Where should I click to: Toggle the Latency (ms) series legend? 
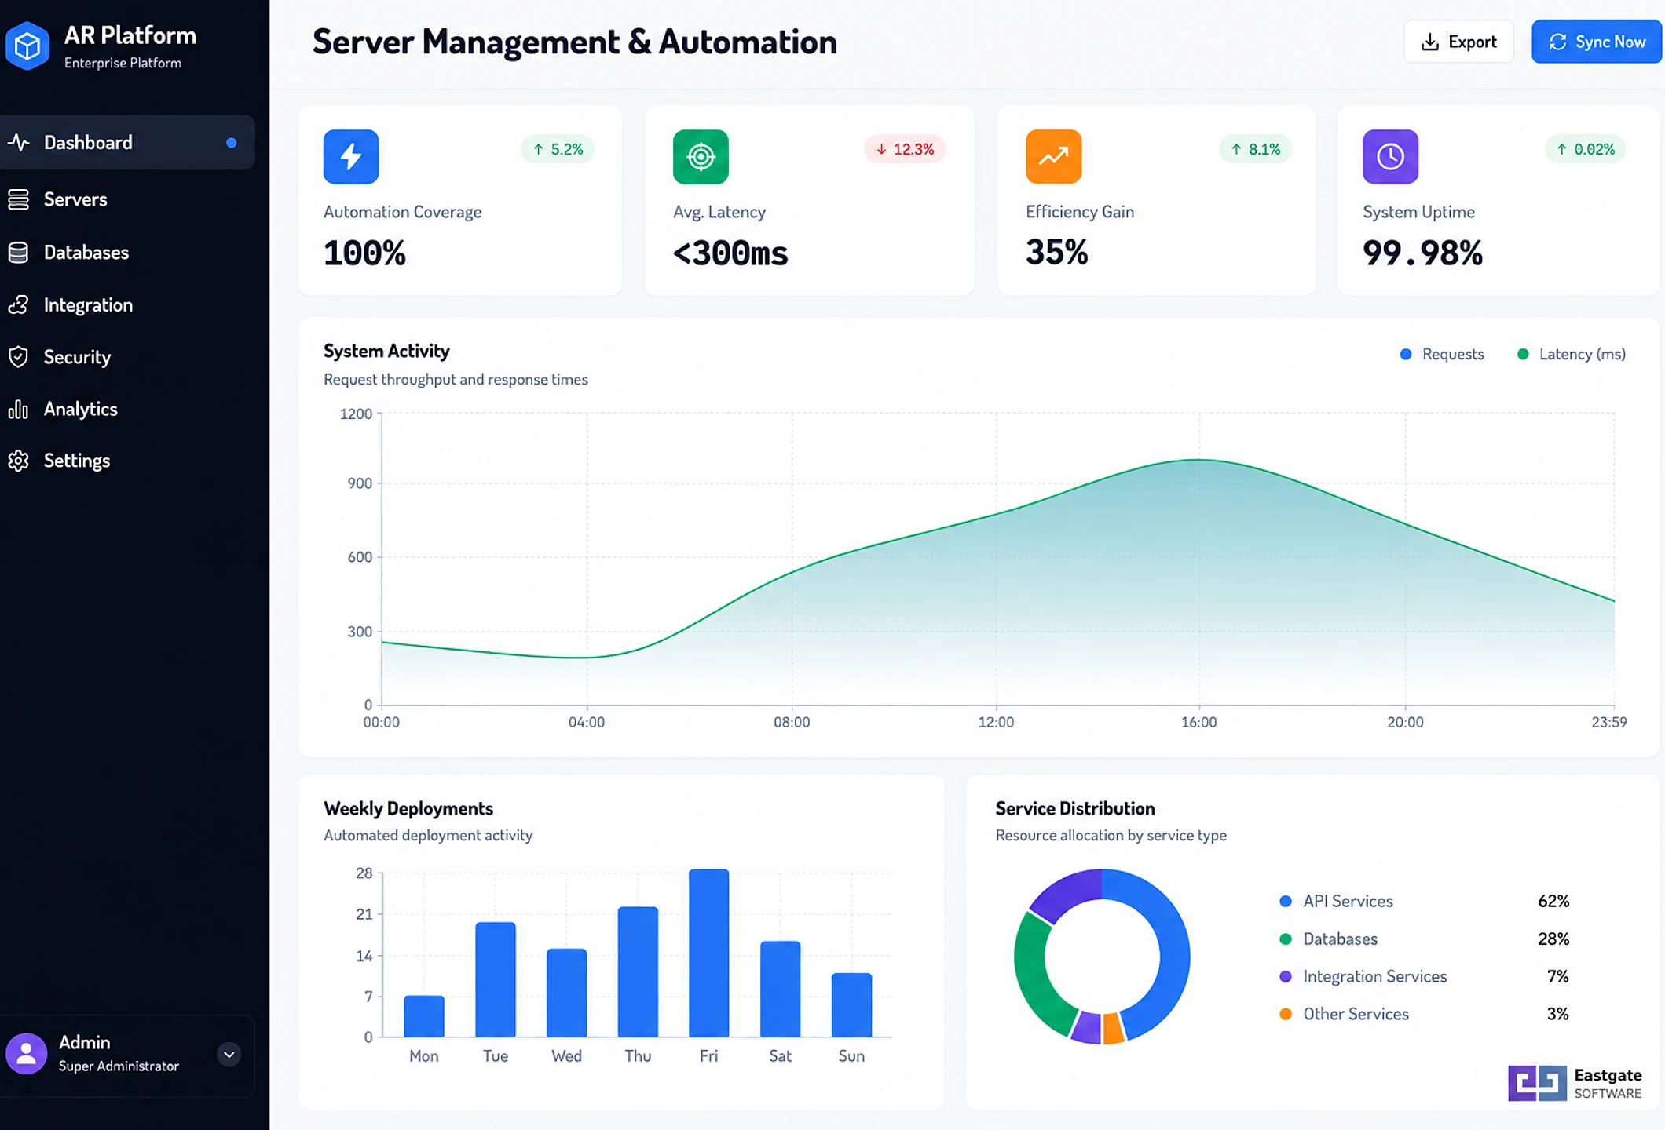coord(1572,355)
